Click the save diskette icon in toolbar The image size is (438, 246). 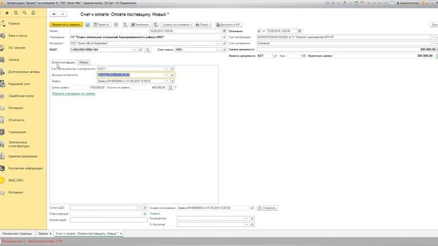(88, 25)
